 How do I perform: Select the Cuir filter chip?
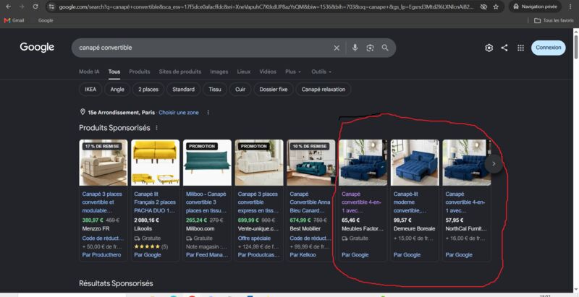coord(240,89)
